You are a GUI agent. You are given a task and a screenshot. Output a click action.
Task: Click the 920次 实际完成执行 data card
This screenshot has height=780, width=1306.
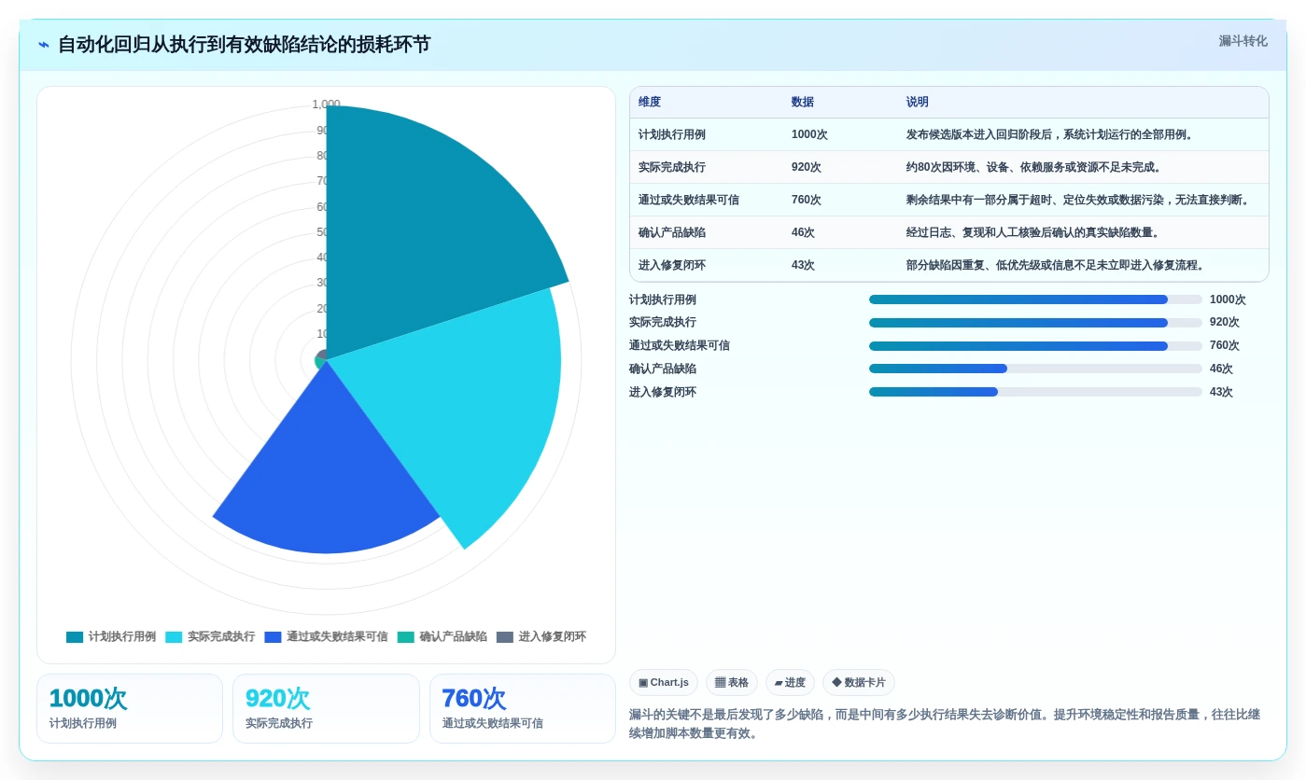pyautogui.click(x=326, y=709)
